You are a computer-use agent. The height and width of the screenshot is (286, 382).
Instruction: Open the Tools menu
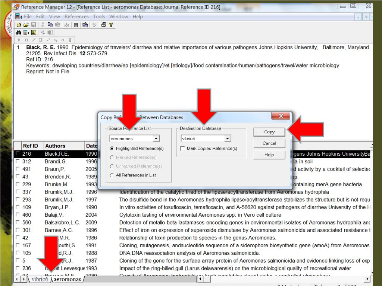(99, 16)
